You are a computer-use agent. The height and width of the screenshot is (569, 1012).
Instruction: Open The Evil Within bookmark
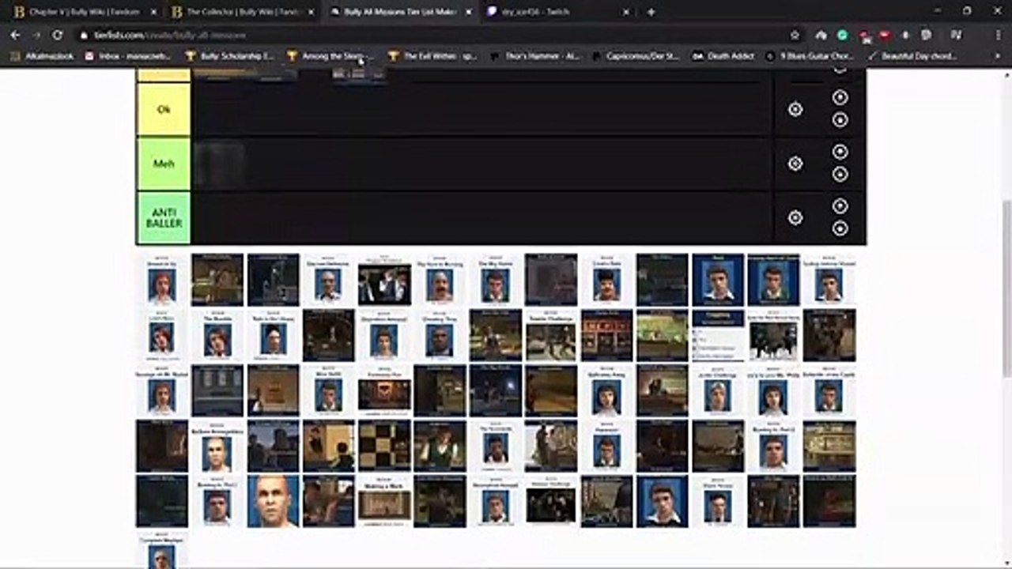432,56
